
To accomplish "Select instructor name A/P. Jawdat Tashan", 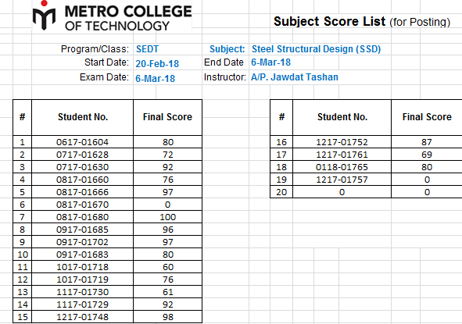I will 295,77.
